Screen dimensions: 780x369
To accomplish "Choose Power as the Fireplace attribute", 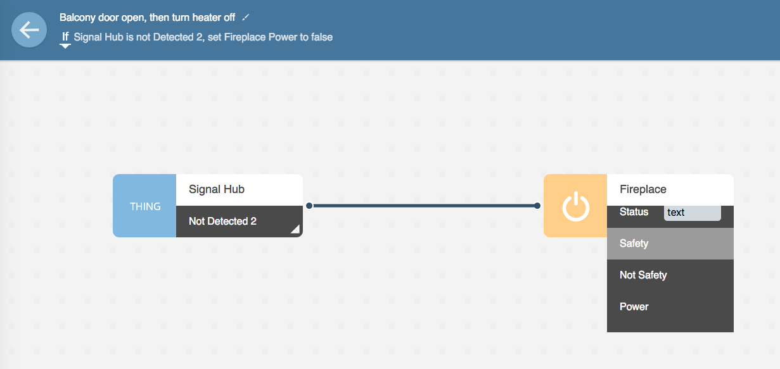I will [634, 306].
